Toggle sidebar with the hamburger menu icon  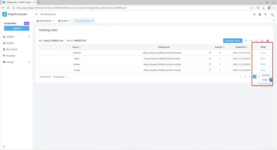(37, 14)
